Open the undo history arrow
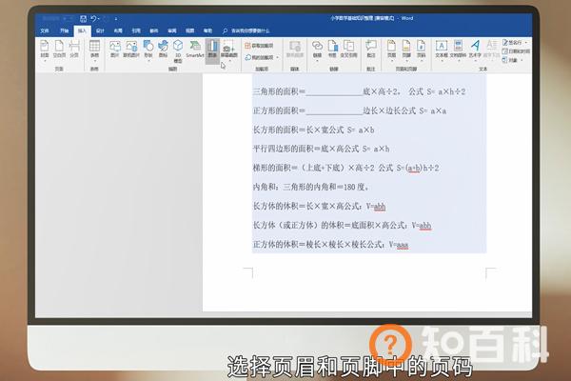Image resolution: width=571 pixels, height=381 pixels. [x=99, y=19]
